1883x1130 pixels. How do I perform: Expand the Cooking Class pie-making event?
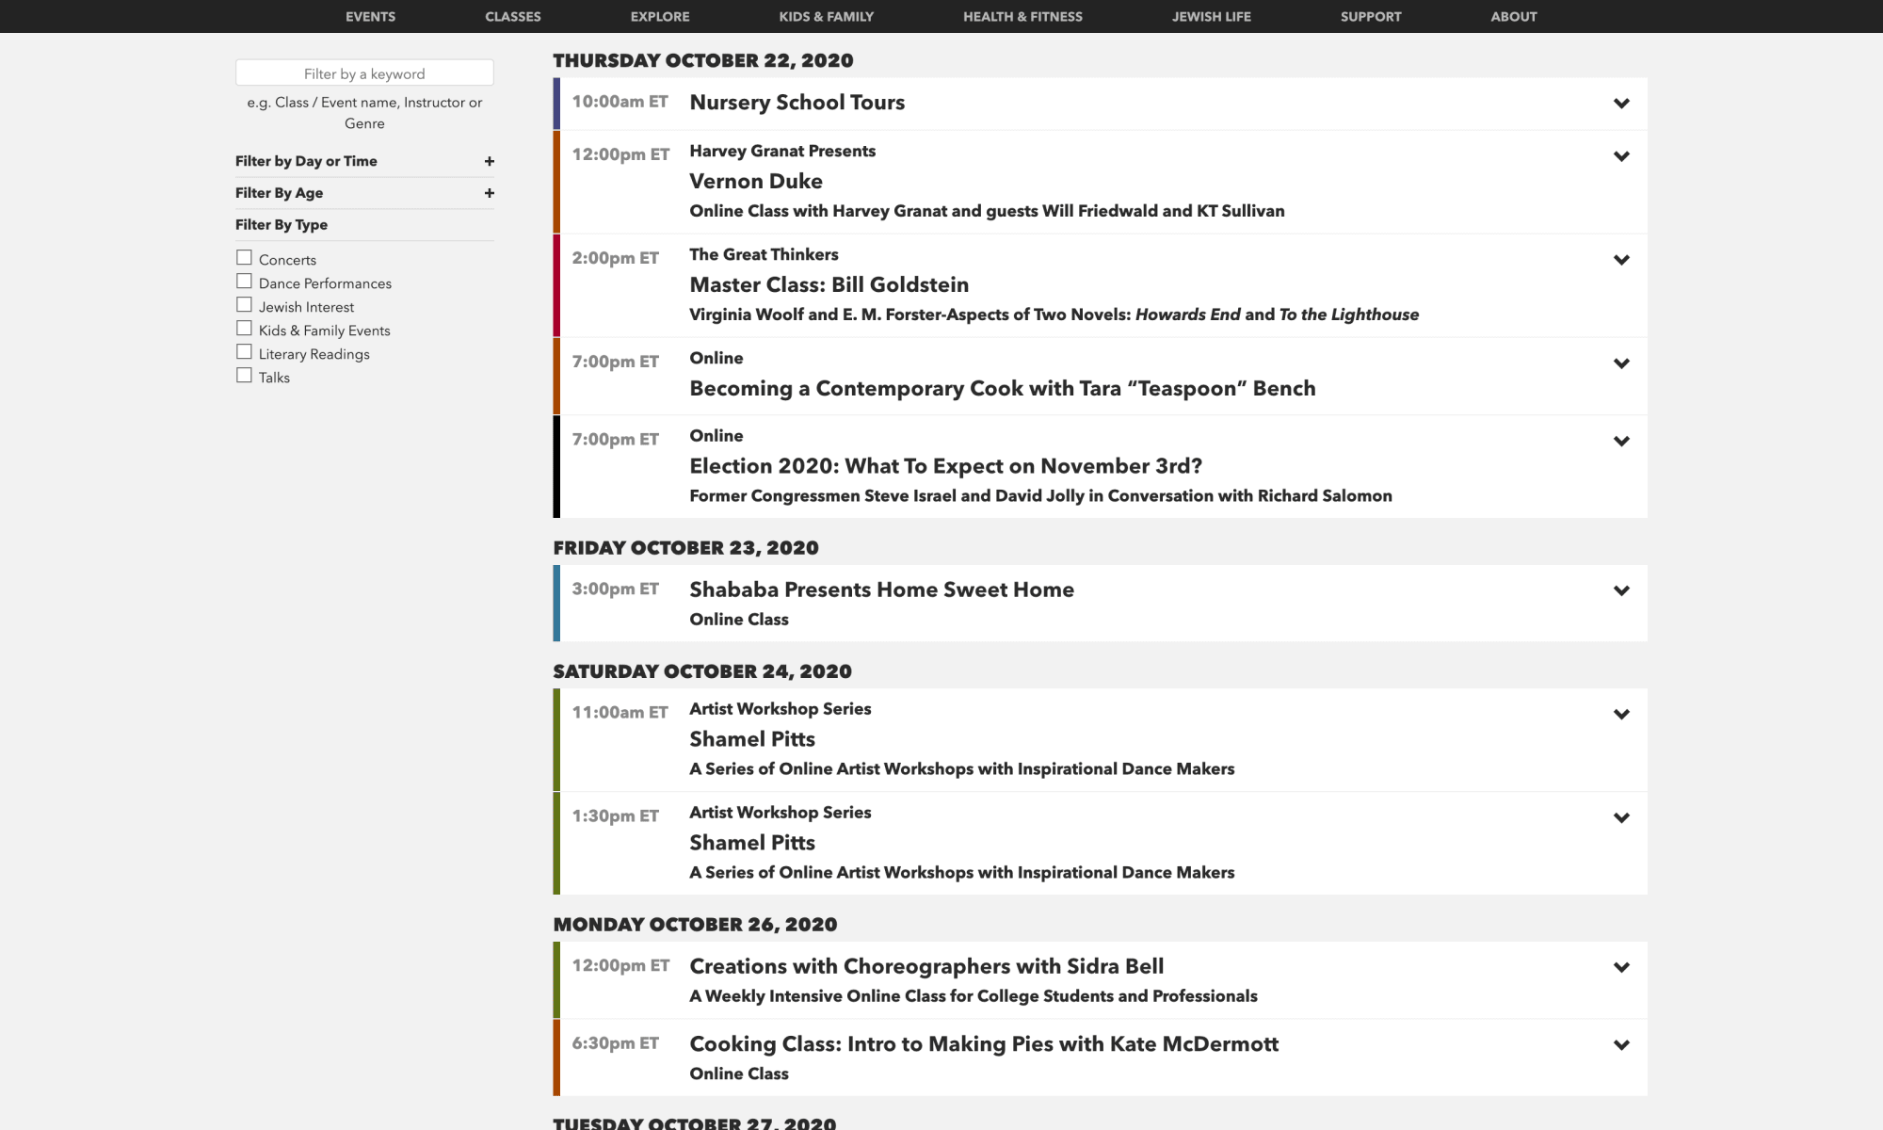click(1622, 1044)
